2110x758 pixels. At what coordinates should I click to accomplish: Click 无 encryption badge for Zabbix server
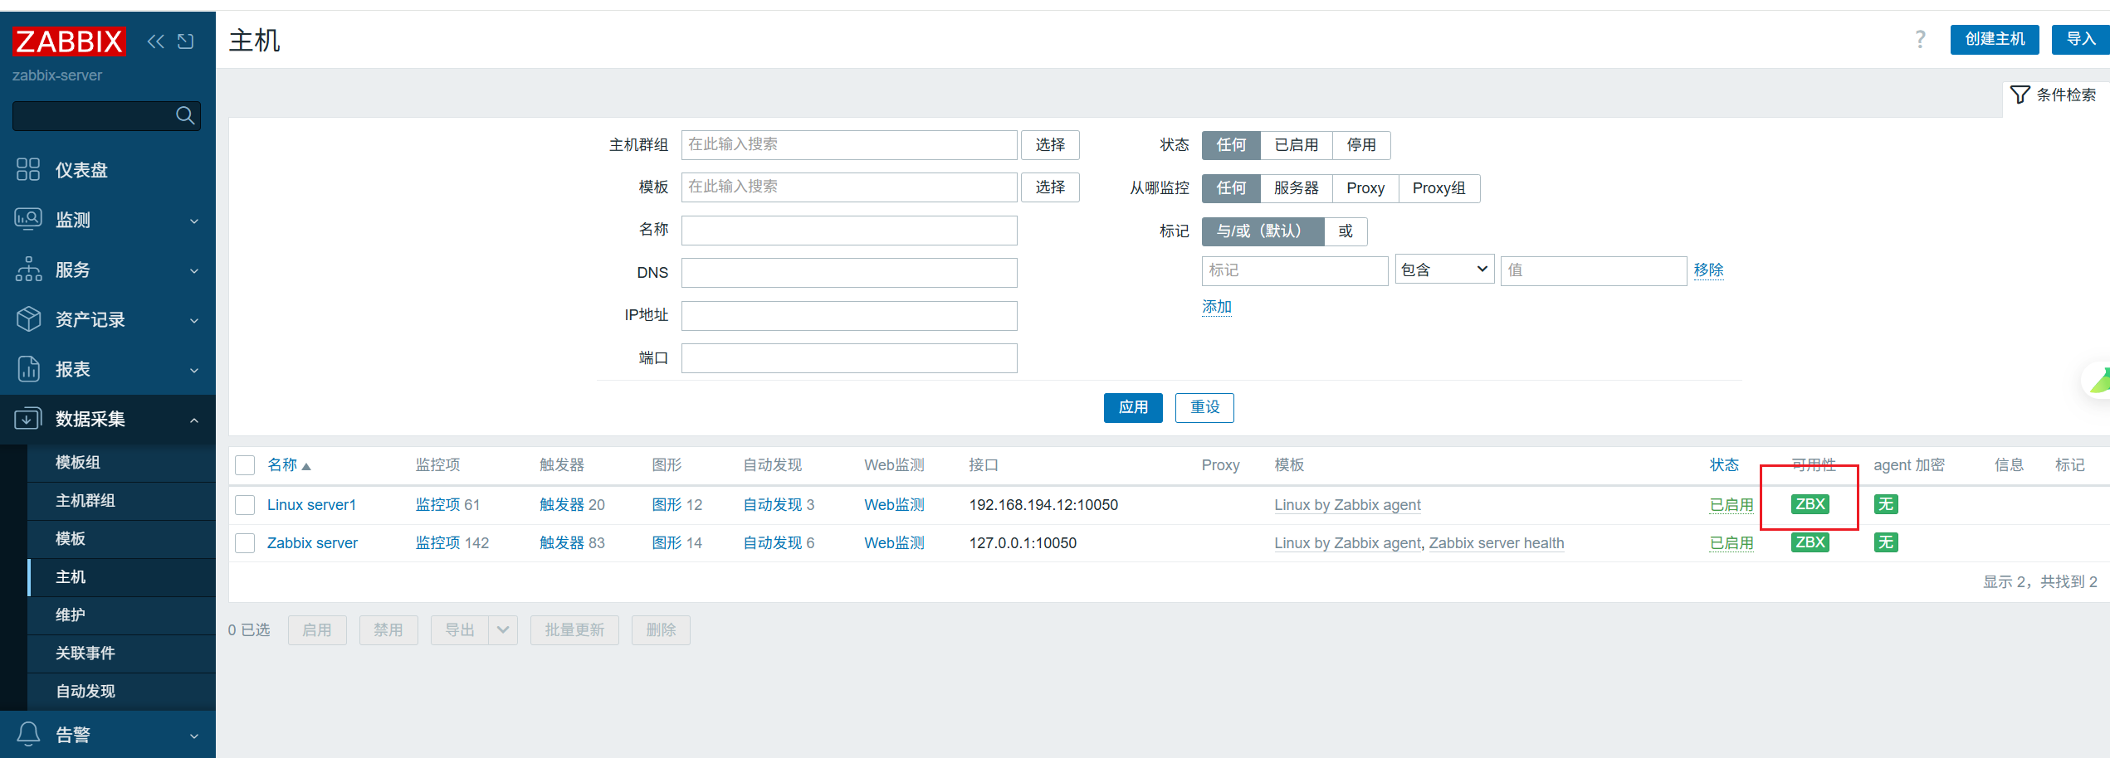[x=1886, y=542]
